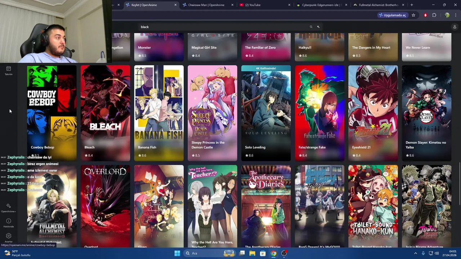Click The Familiar of Zero title
This screenshot has width=461, height=259.
pos(260,47)
